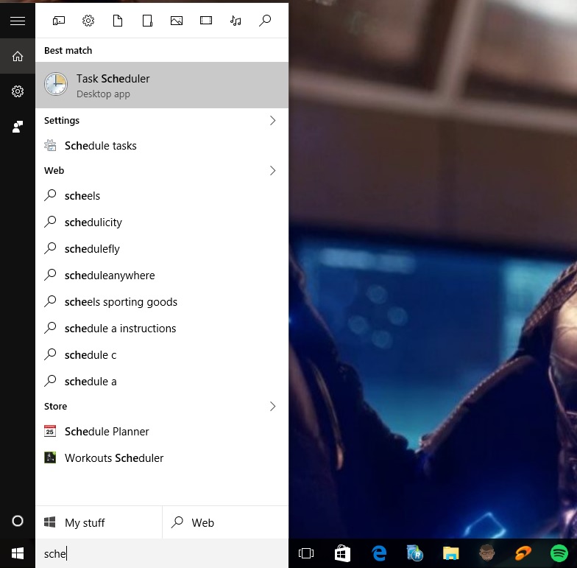Open File Explorer from taskbar

(450, 553)
